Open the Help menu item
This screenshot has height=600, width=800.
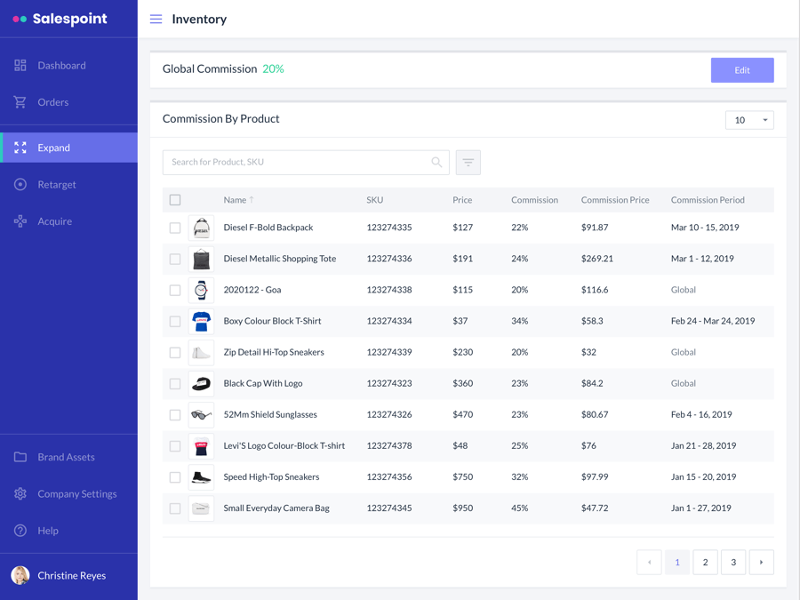(68, 530)
